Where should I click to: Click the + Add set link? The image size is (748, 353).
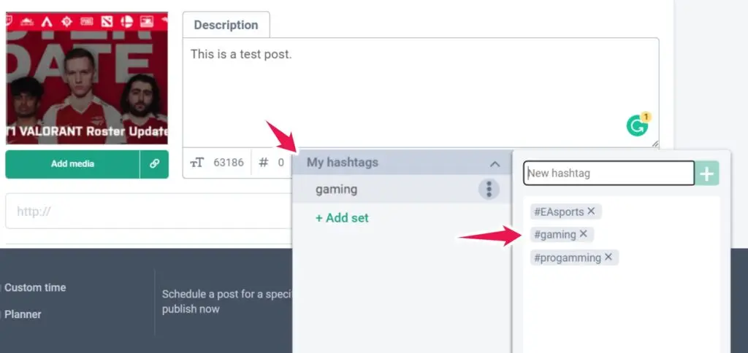tap(342, 217)
